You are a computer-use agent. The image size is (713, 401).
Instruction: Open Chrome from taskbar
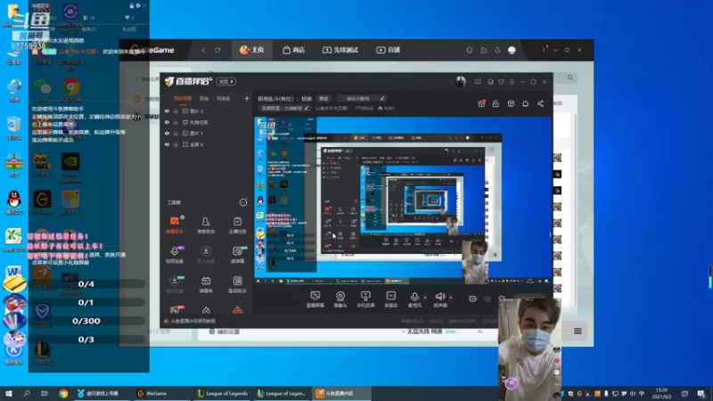point(63,393)
